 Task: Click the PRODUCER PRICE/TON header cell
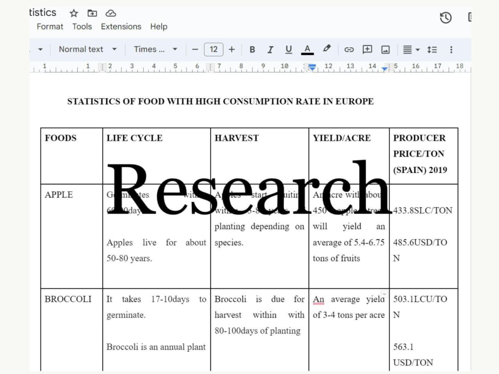(x=424, y=156)
